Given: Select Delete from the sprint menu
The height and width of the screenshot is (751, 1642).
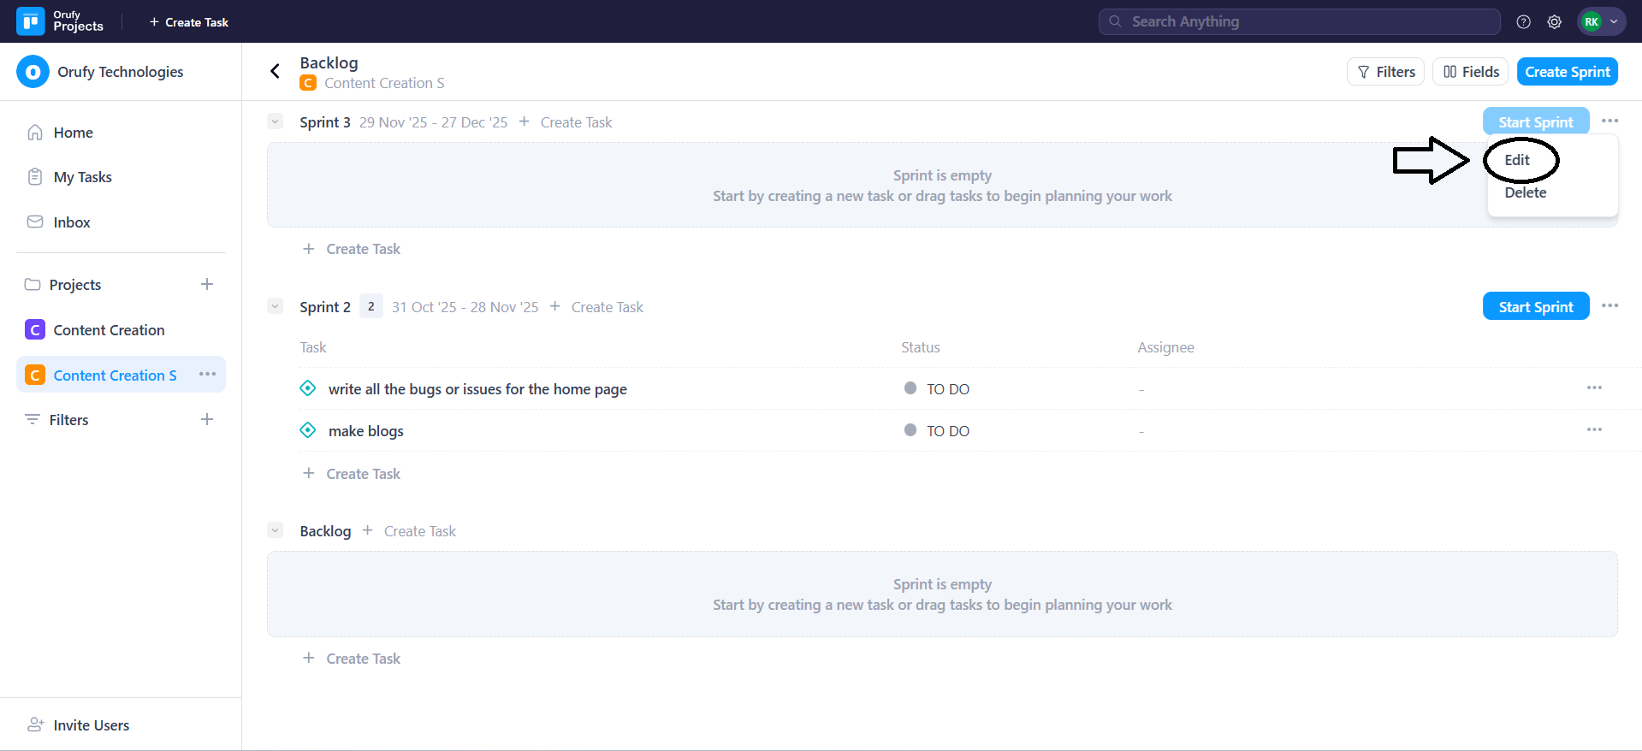Looking at the screenshot, I should (x=1525, y=192).
